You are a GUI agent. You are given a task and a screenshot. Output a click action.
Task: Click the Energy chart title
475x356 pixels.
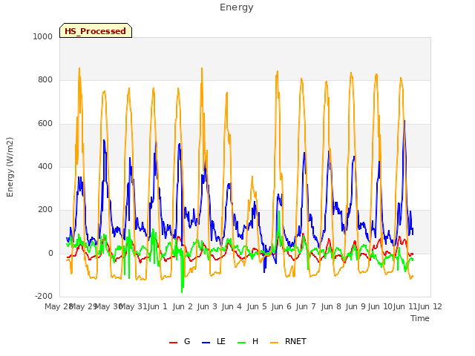[x=237, y=7]
